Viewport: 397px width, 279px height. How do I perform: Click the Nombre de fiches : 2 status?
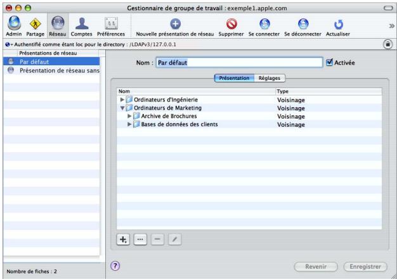pos(32,271)
